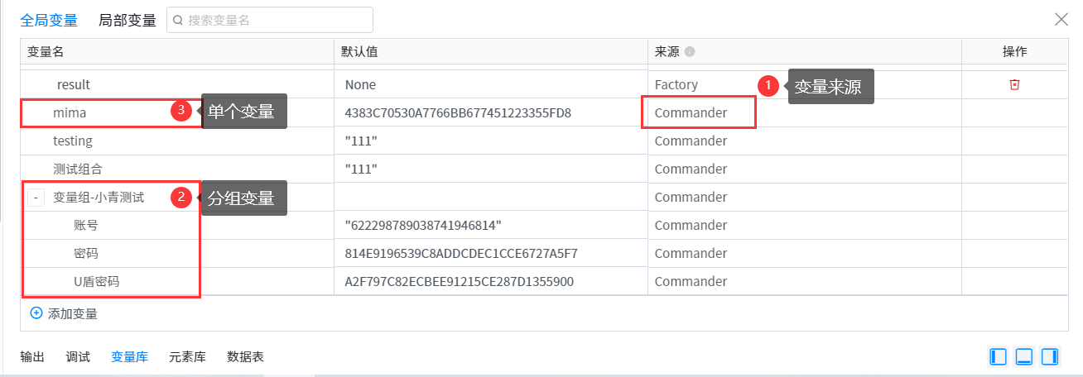This screenshot has width=1083, height=377.
Task: Collapse the 变量组-小青测试 group
Action: pos(36,198)
